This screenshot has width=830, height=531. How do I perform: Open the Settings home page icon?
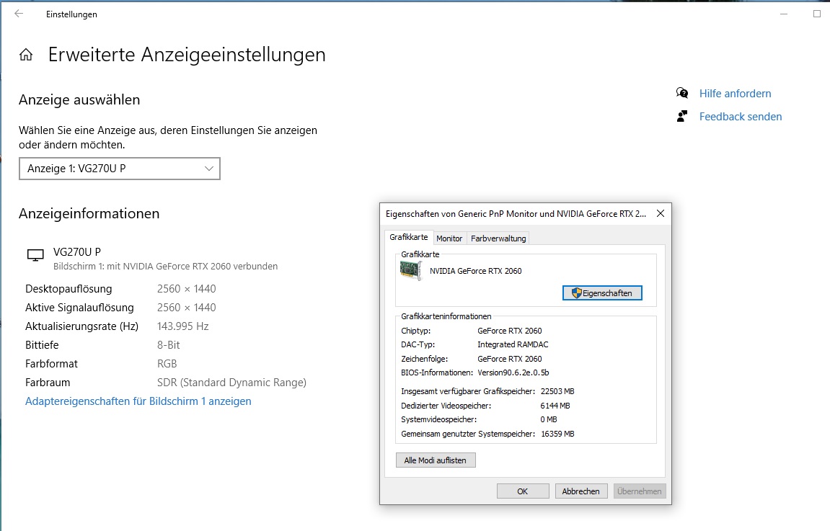pyautogui.click(x=26, y=55)
